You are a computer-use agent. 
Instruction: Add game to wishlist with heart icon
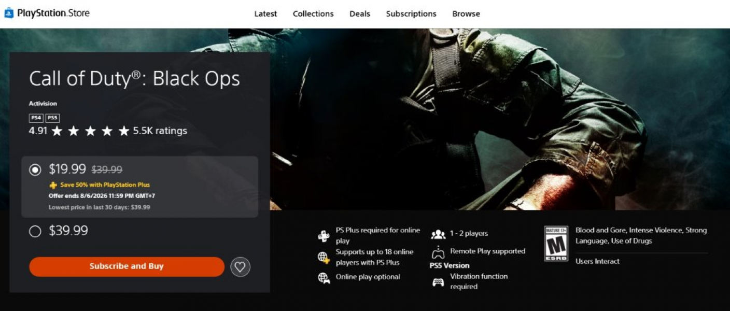[240, 267]
